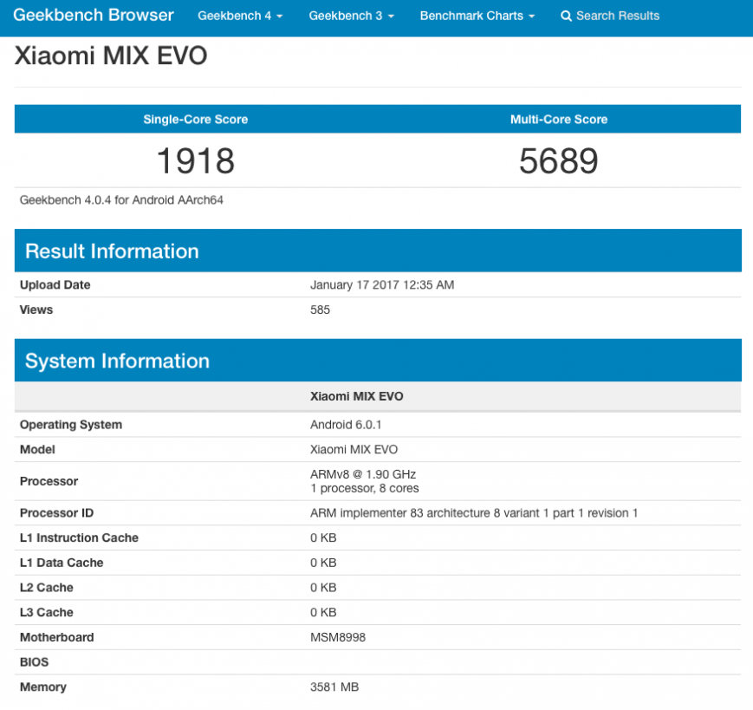Screen dimensions: 753x710
Task: Expand the Geekbench 3 dropdown menu
Action: (351, 16)
